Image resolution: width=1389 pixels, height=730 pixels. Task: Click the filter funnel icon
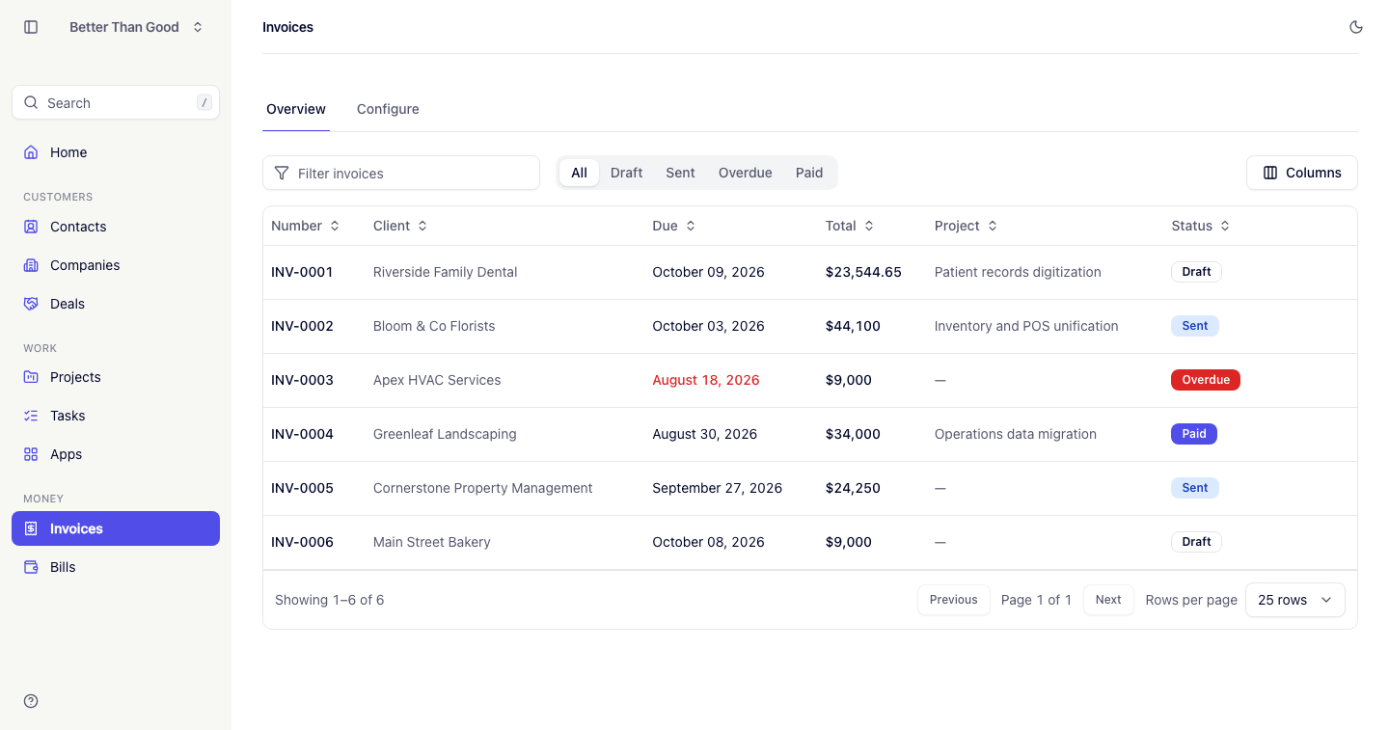click(282, 173)
